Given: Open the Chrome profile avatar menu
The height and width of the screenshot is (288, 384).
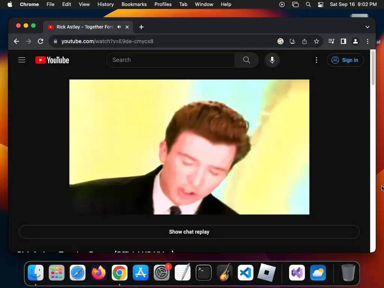Looking at the screenshot, I should tap(355, 41).
